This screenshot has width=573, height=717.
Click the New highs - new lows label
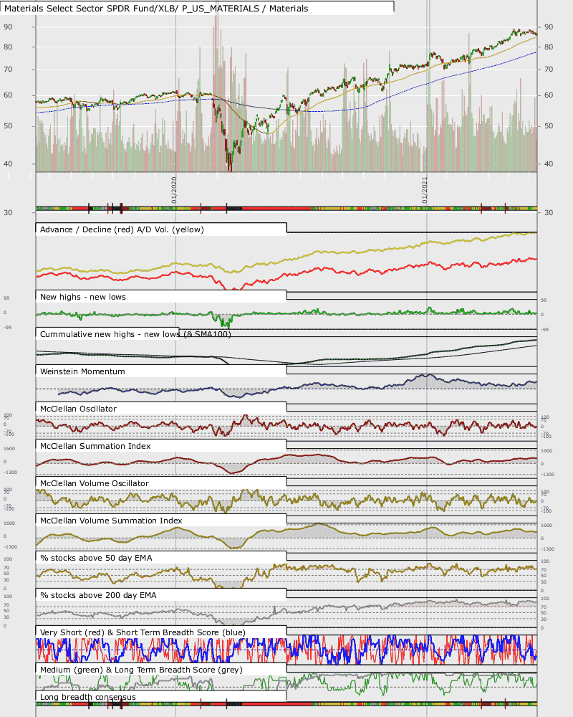pyautogui.click(x=82, y=297)
